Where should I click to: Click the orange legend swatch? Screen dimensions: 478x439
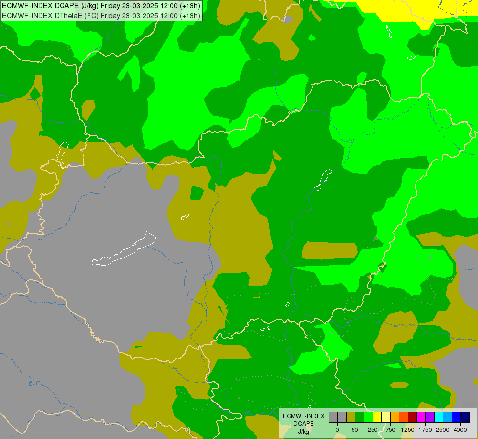coord(395,417)
